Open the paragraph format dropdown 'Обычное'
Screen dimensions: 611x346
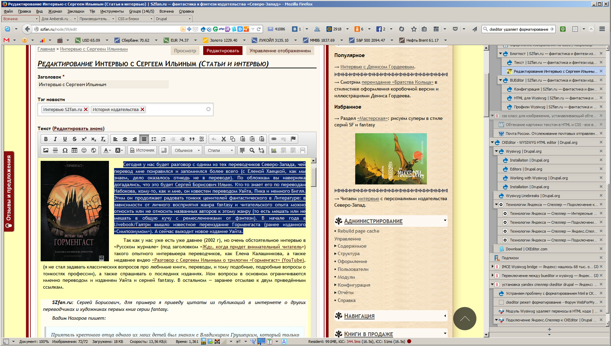point(186,150)
